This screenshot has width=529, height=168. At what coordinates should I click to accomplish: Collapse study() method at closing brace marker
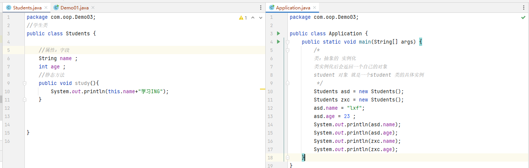tap(24, 100)
